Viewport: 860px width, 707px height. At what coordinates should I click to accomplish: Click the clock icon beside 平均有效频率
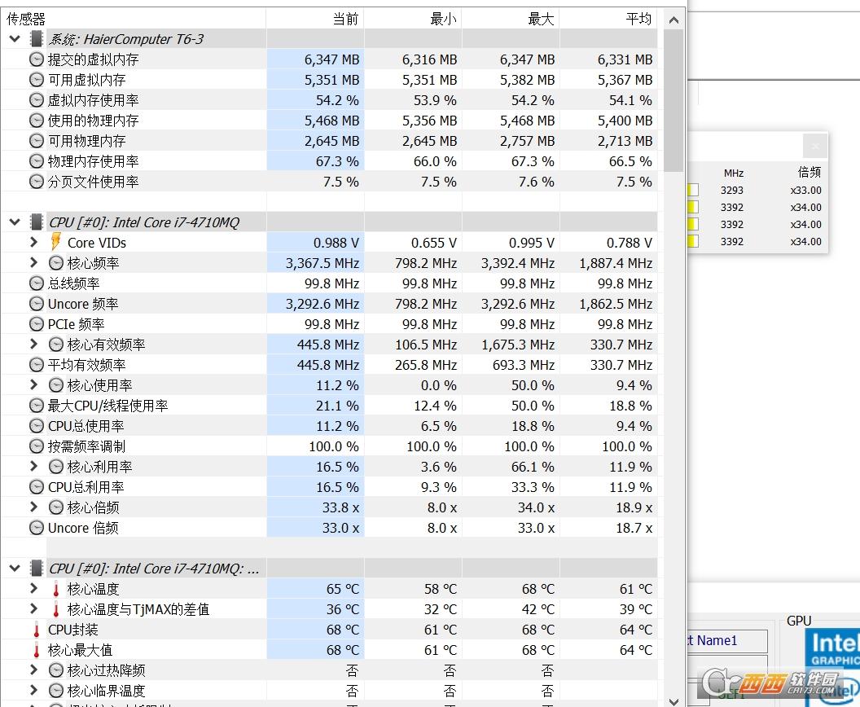tap(36, 365)
